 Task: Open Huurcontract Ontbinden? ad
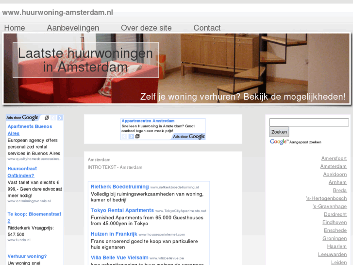tap(22, 172)
